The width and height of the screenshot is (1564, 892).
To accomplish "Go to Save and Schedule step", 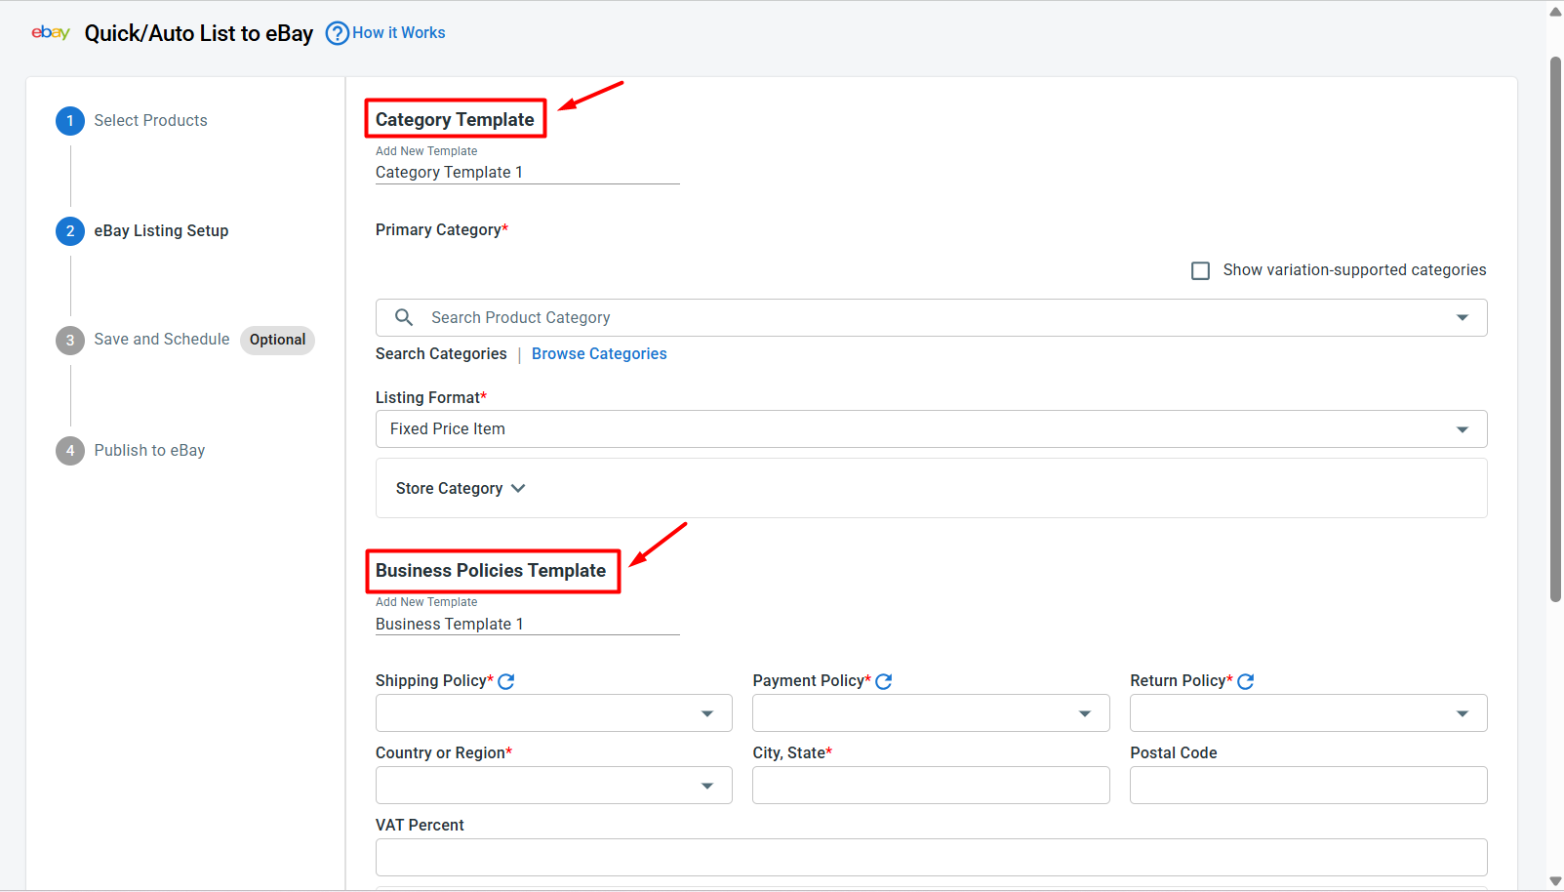I will (162, 340).
